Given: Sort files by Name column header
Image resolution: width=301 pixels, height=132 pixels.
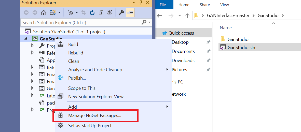Looking at the screenshot, I should 226,28.
